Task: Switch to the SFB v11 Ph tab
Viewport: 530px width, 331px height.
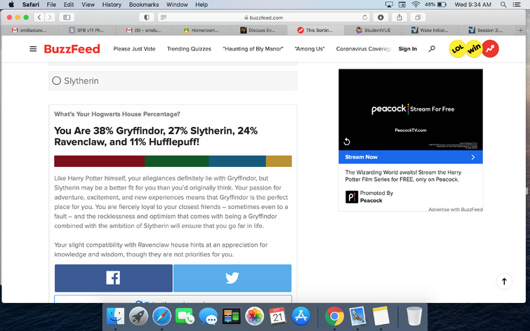Action: pyautogui.click(x=87, y=30)
